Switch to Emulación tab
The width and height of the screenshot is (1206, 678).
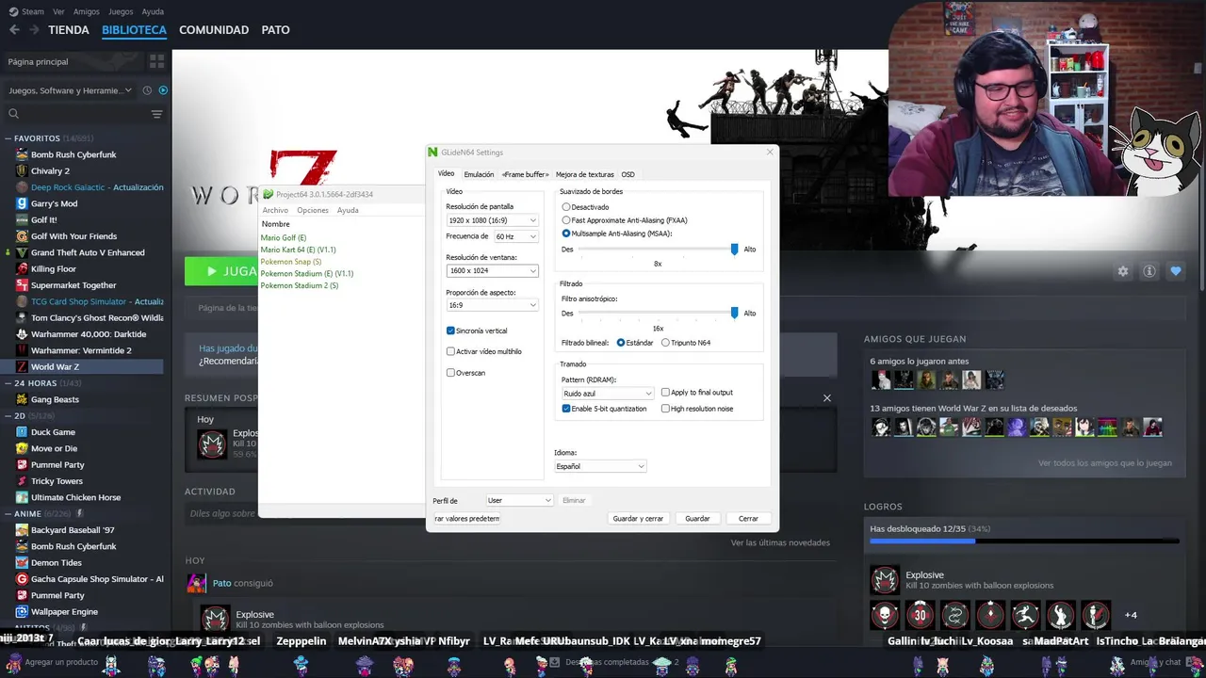[479, 174]
